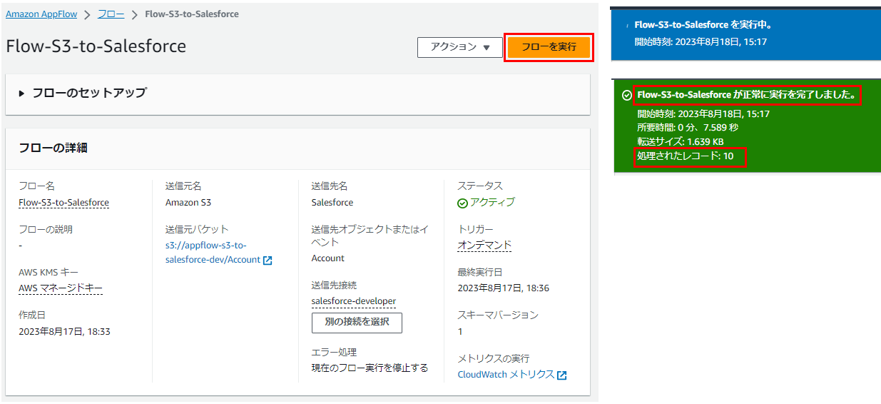The image size is (881, 404).
Task: Click the salesforce-developer connection name
Action: click(354, 301)
